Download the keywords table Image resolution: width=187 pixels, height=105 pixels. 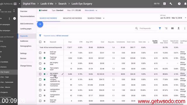coord(179,28)
